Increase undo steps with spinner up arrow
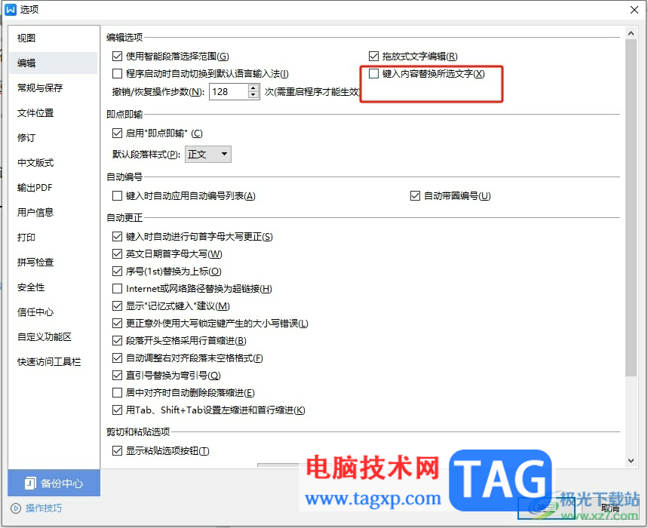 (x=253, y=87)
